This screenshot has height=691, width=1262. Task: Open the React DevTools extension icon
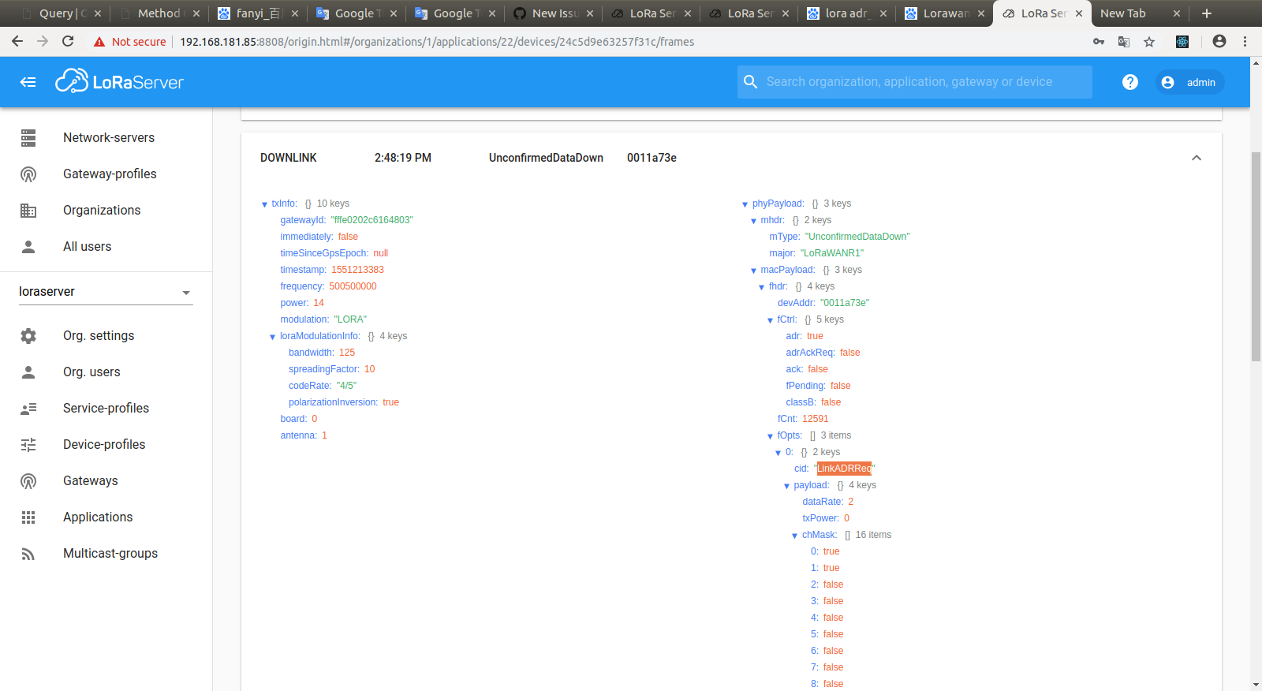pos(1182,42)
